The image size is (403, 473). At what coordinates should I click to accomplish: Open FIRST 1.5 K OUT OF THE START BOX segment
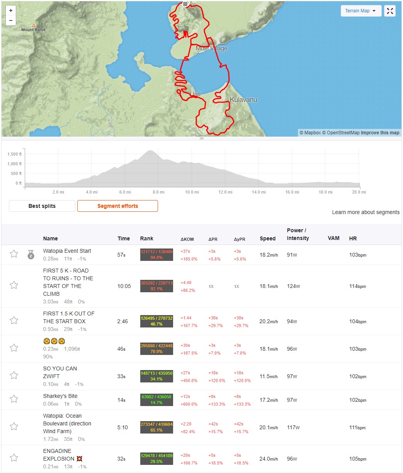69,317
